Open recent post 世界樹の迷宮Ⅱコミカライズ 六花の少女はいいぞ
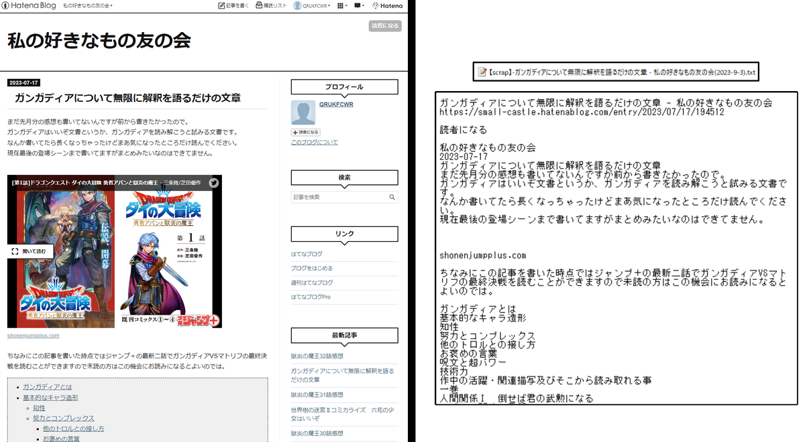 (342, 414)
